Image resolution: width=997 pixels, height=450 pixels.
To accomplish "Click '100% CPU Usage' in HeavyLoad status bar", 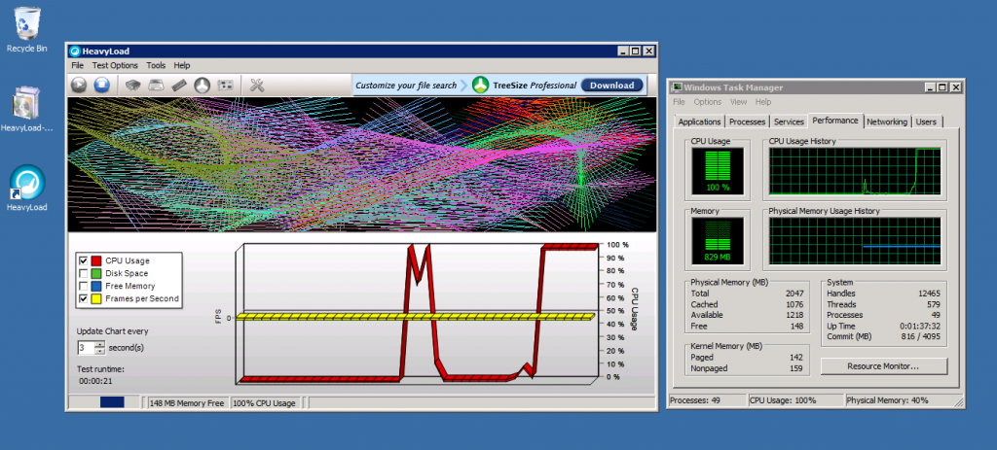I will [x=265, y=403].
